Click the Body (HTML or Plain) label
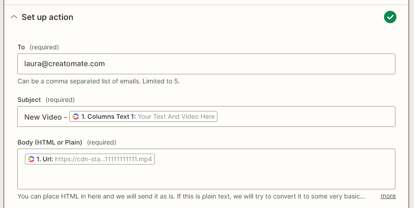 50,142
